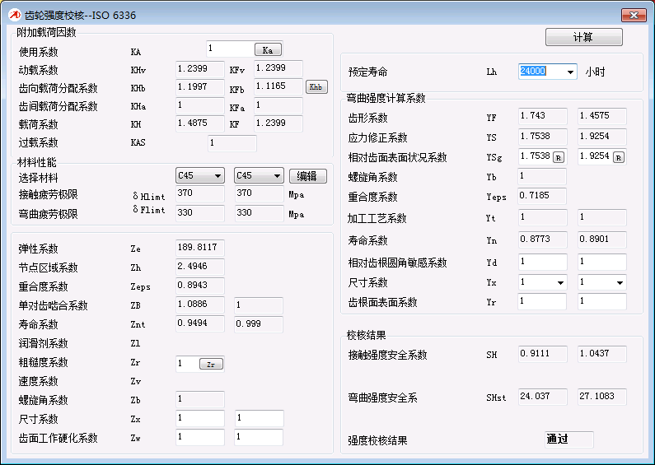Click first 加工工艺系数 Yt field
The height and width of the screenshot is (465, 655).
[543, 217]
